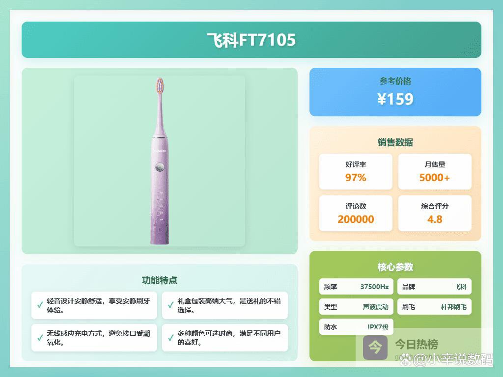Select the 好评率 97% card
Image resolution: width=503 pixels, height=377 pixels.
click(356, 172)
